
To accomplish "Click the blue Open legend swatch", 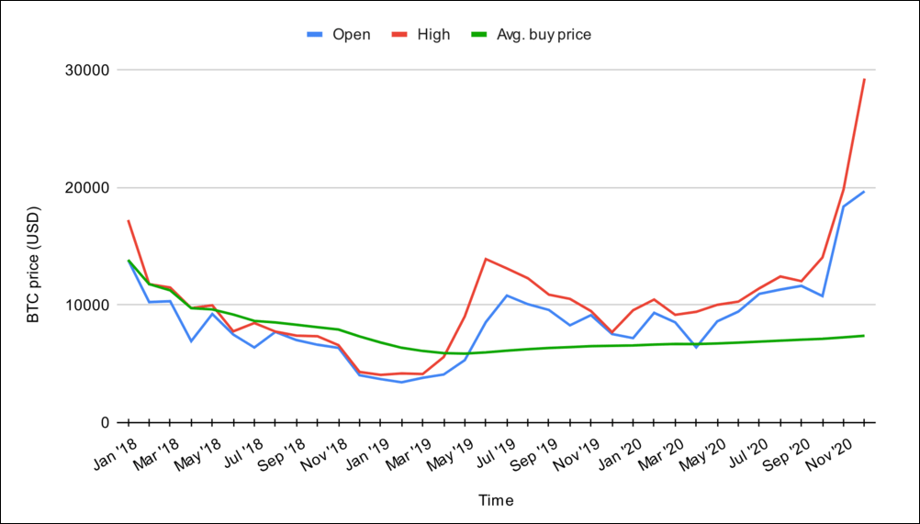I will pos(315,35).
